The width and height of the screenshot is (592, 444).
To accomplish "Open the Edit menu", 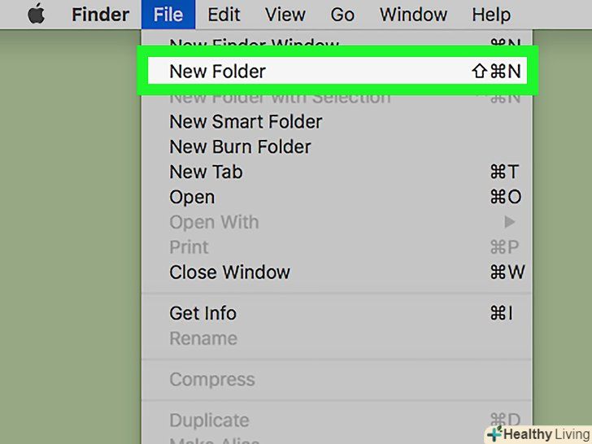I will [x=224, y=15].
